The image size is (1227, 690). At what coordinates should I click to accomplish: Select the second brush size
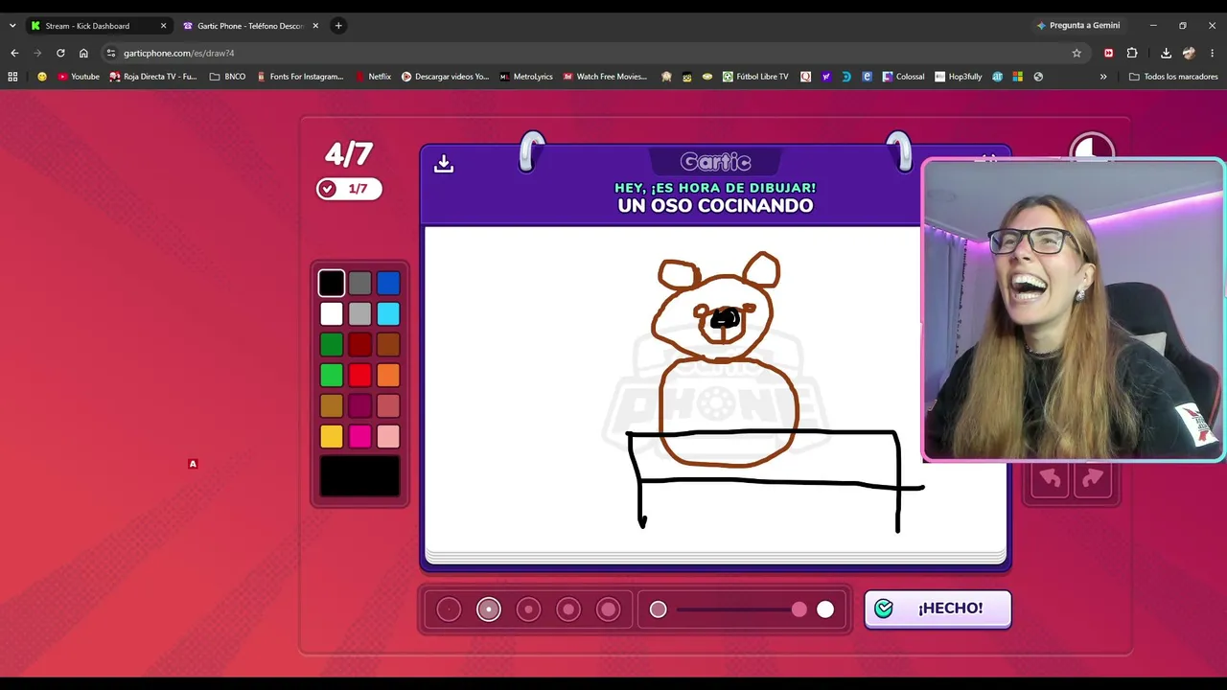(489, 609)
